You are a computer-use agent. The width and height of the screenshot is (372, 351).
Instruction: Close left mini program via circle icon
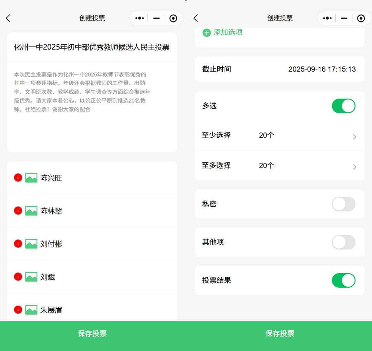coord(173,18)
